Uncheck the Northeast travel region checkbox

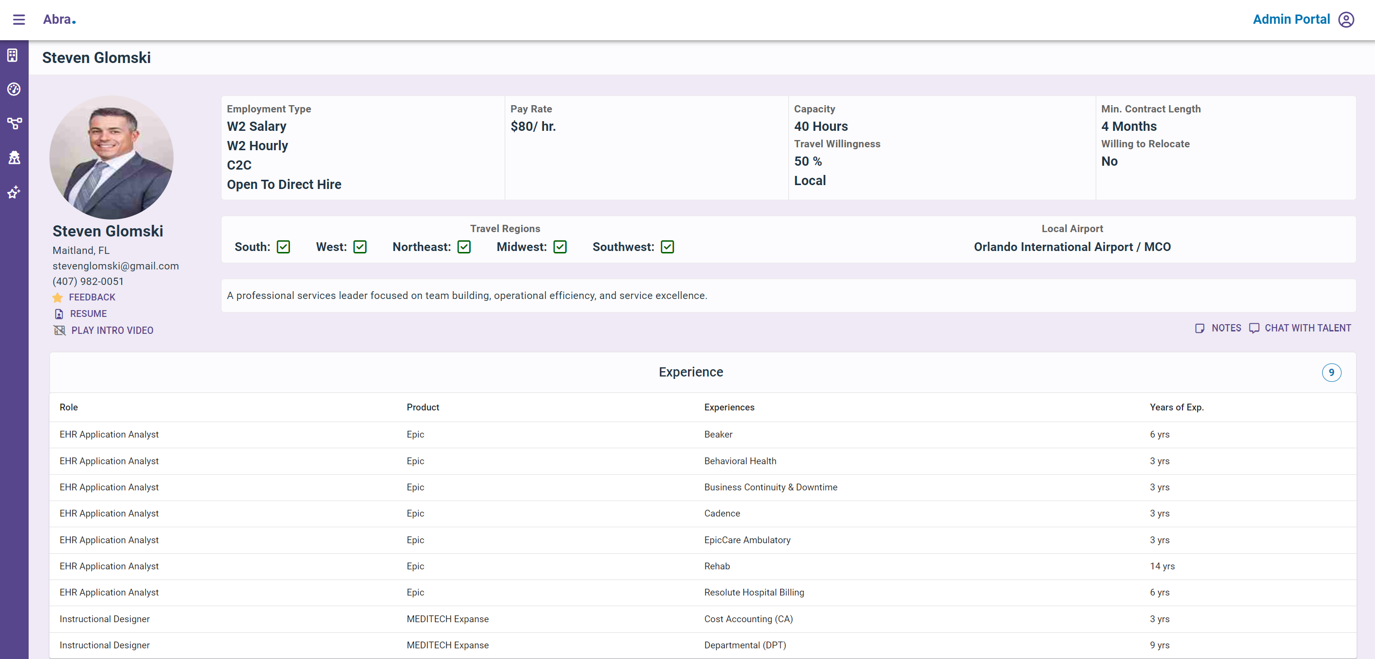point(464,247)
